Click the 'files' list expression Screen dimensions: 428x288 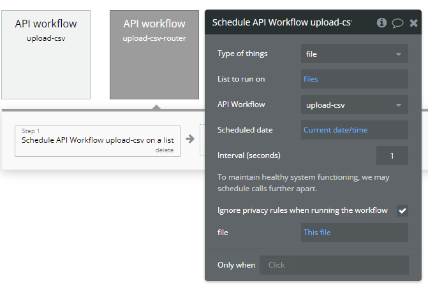point(311,79)
